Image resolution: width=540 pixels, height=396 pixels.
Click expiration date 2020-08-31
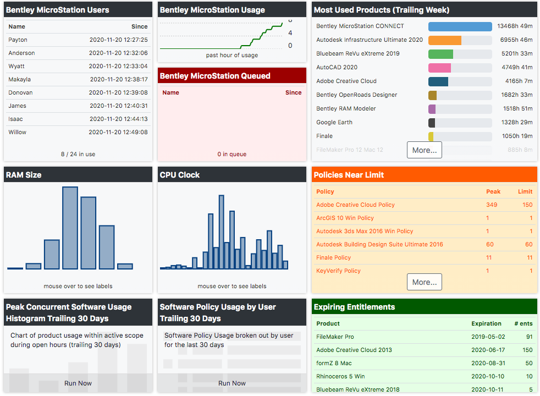click(488, 364)
